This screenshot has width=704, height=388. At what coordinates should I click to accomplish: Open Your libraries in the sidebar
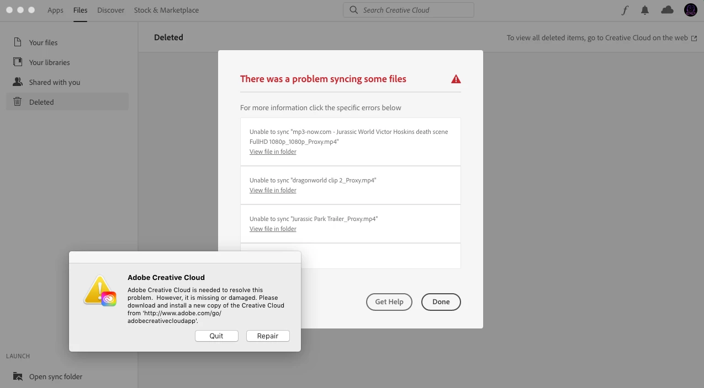(67, 62)
